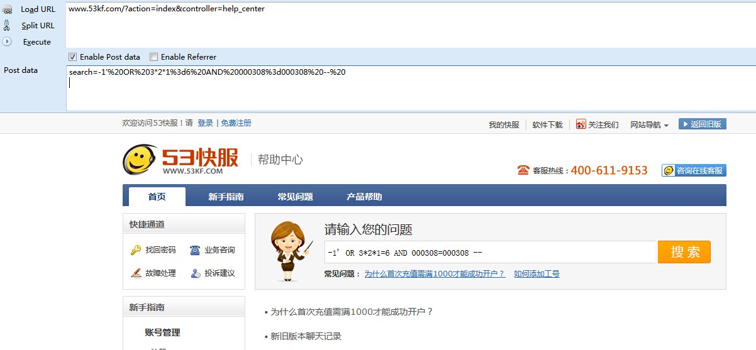The width and height of the screenshot is (756, 350).
Task: Select 账号管理 in sidebar
Action: (162, 332)
